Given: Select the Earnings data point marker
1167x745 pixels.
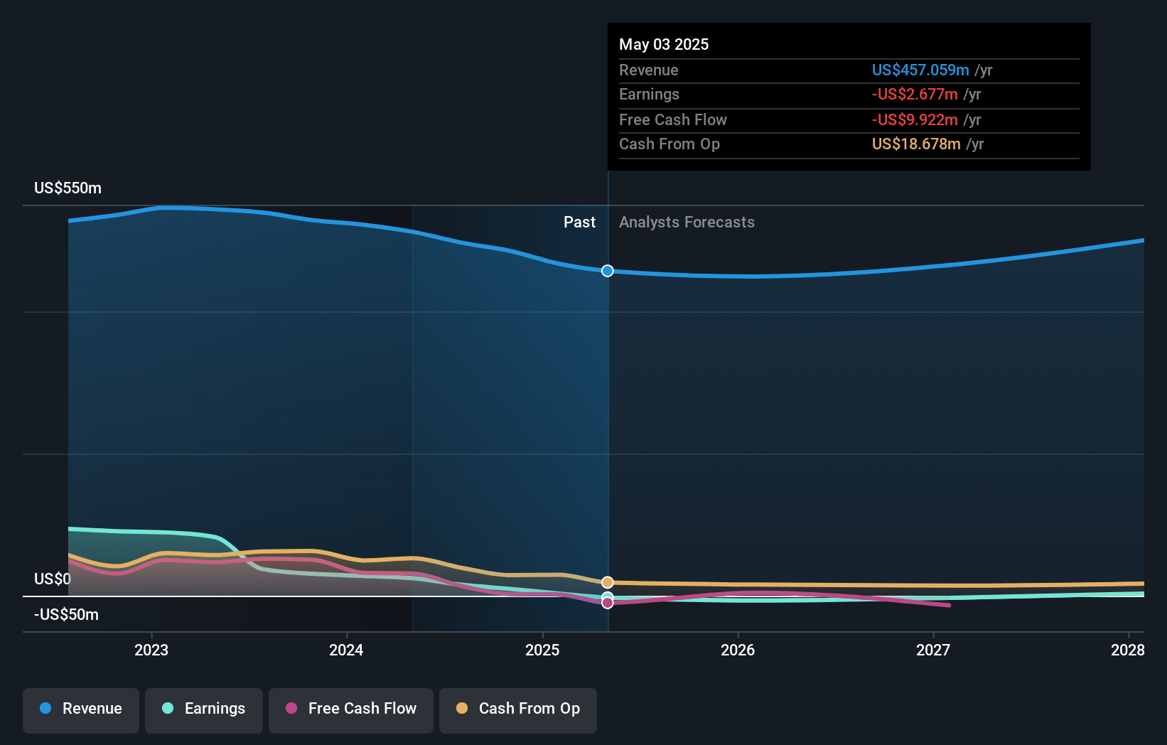Looking at the screenshot, I should (x=608, y=596).
